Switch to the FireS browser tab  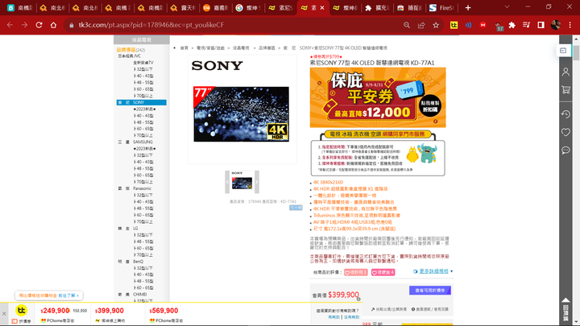tap(441, 8)
